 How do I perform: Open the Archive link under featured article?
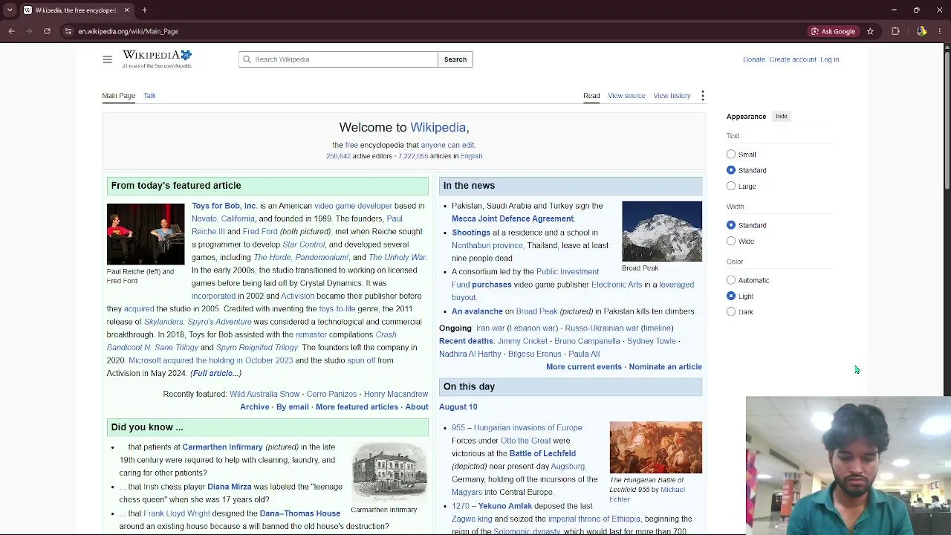pos(255,407)
